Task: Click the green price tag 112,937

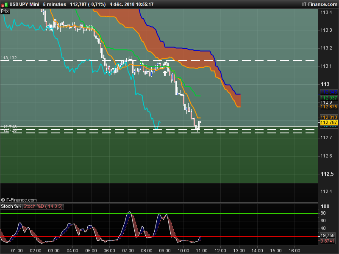Action: (x=329, y=98)
